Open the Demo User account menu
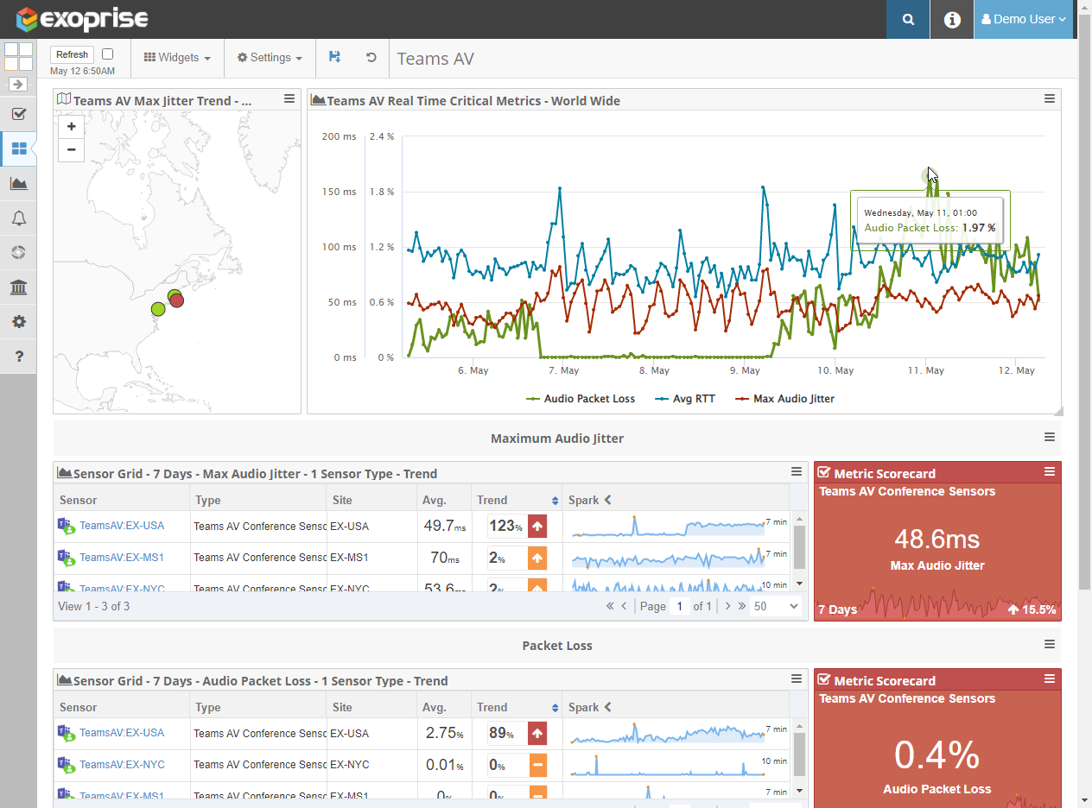1092x808 pixels. (1024, 19)
